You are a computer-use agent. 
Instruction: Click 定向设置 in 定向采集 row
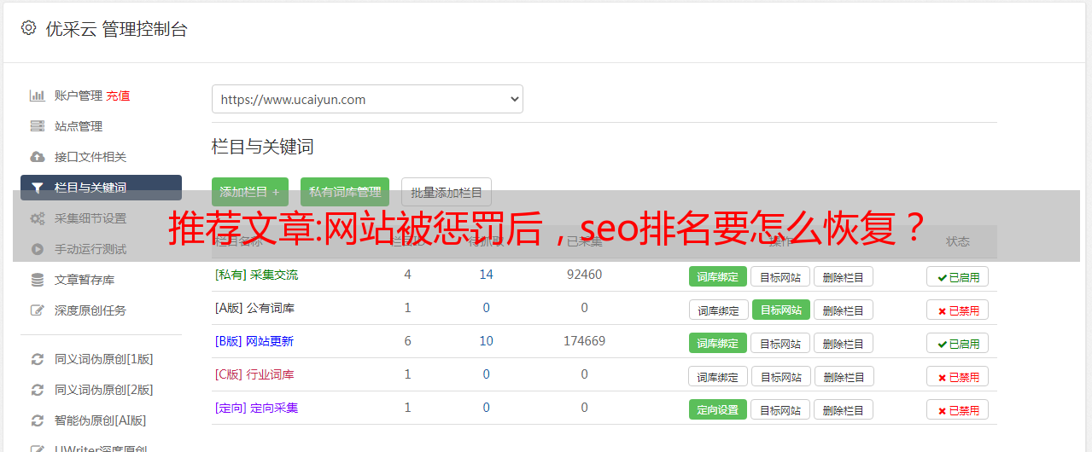[718, 409]
